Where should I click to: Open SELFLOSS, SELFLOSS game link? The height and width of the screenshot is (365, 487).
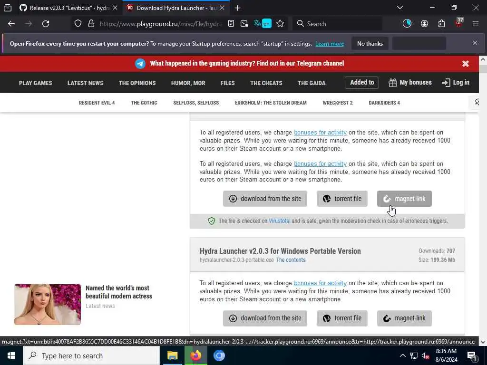pyautogui.click(x=196, y=103)
